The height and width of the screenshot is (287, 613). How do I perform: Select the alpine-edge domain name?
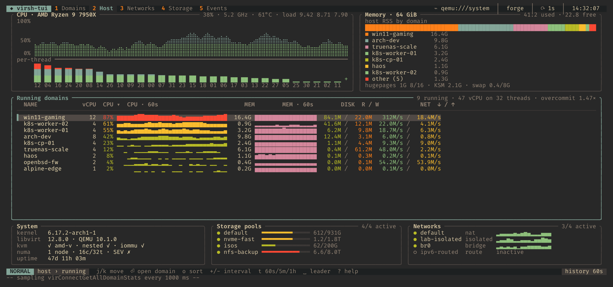tap(42, 169)
